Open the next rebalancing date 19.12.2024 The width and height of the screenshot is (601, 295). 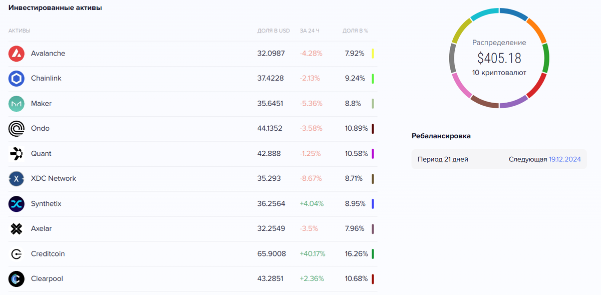(x=565, y=159)
